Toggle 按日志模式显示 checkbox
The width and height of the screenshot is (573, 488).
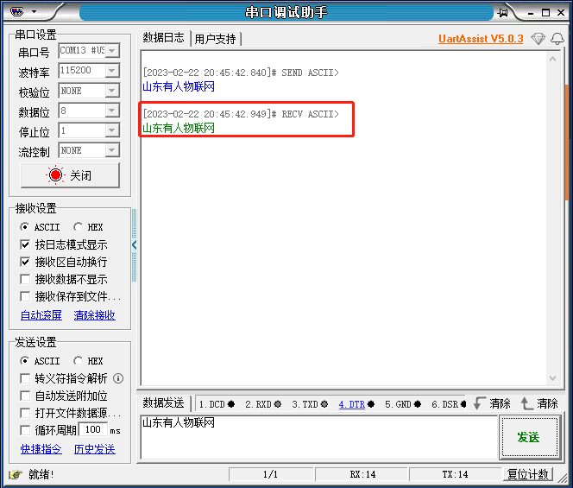(25, 244)
